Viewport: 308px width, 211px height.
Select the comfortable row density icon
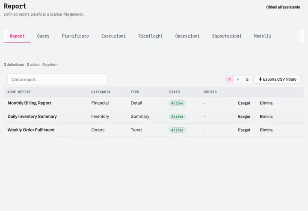pos(247,79)
